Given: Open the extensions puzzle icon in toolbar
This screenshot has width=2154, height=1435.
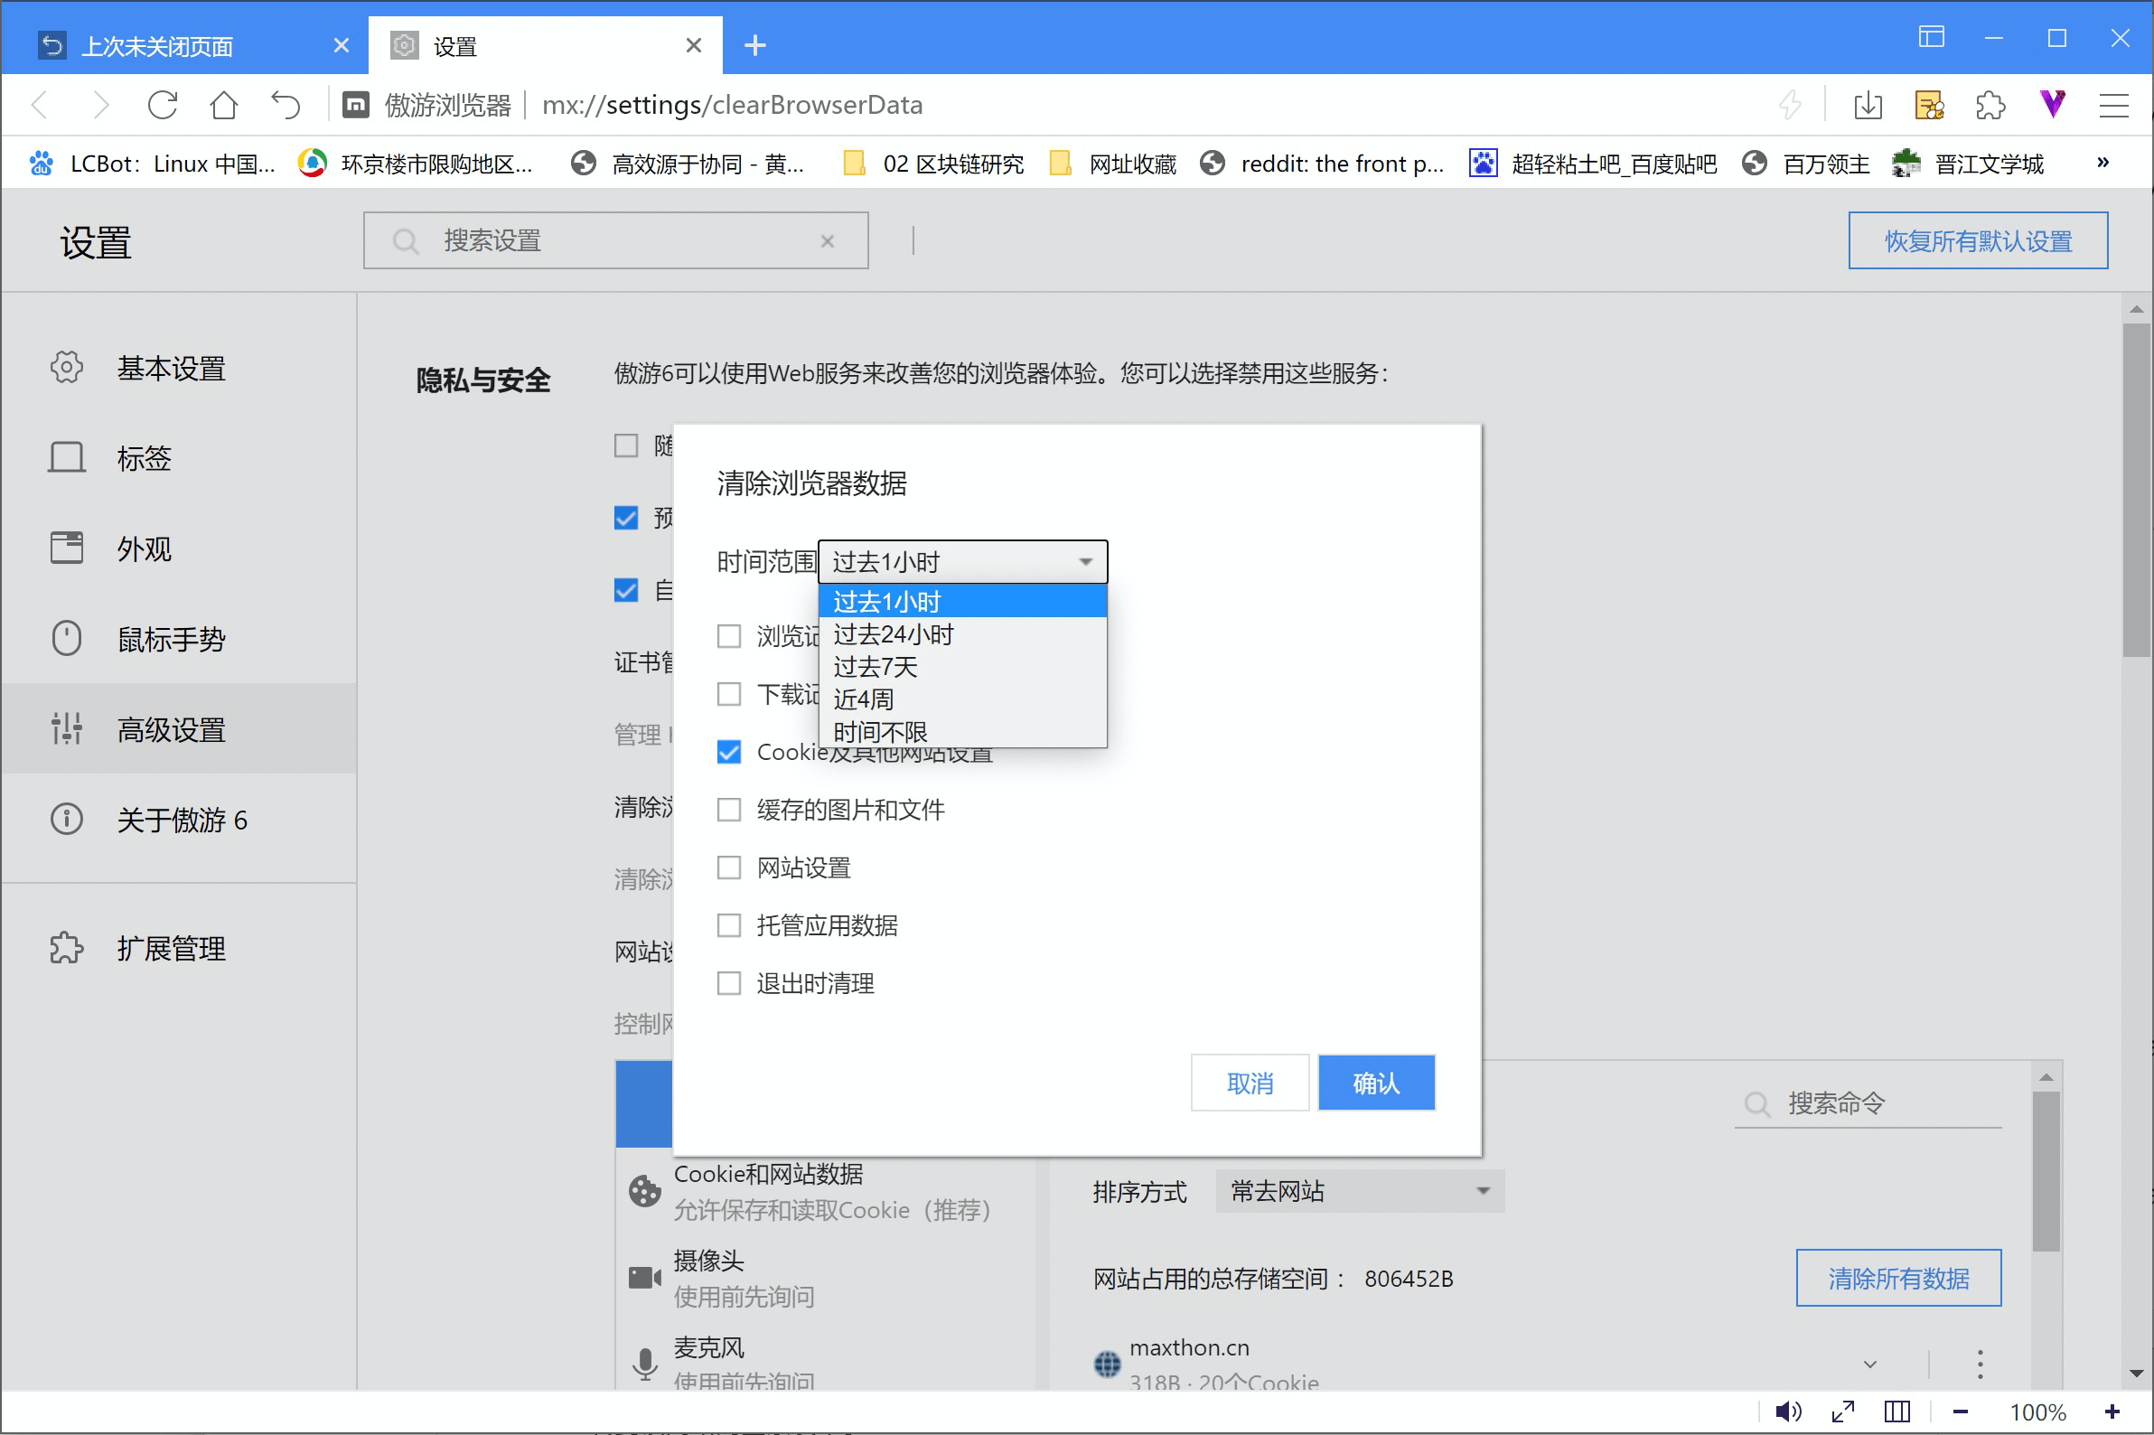Looking at the screenshot, I should 1990,105.
